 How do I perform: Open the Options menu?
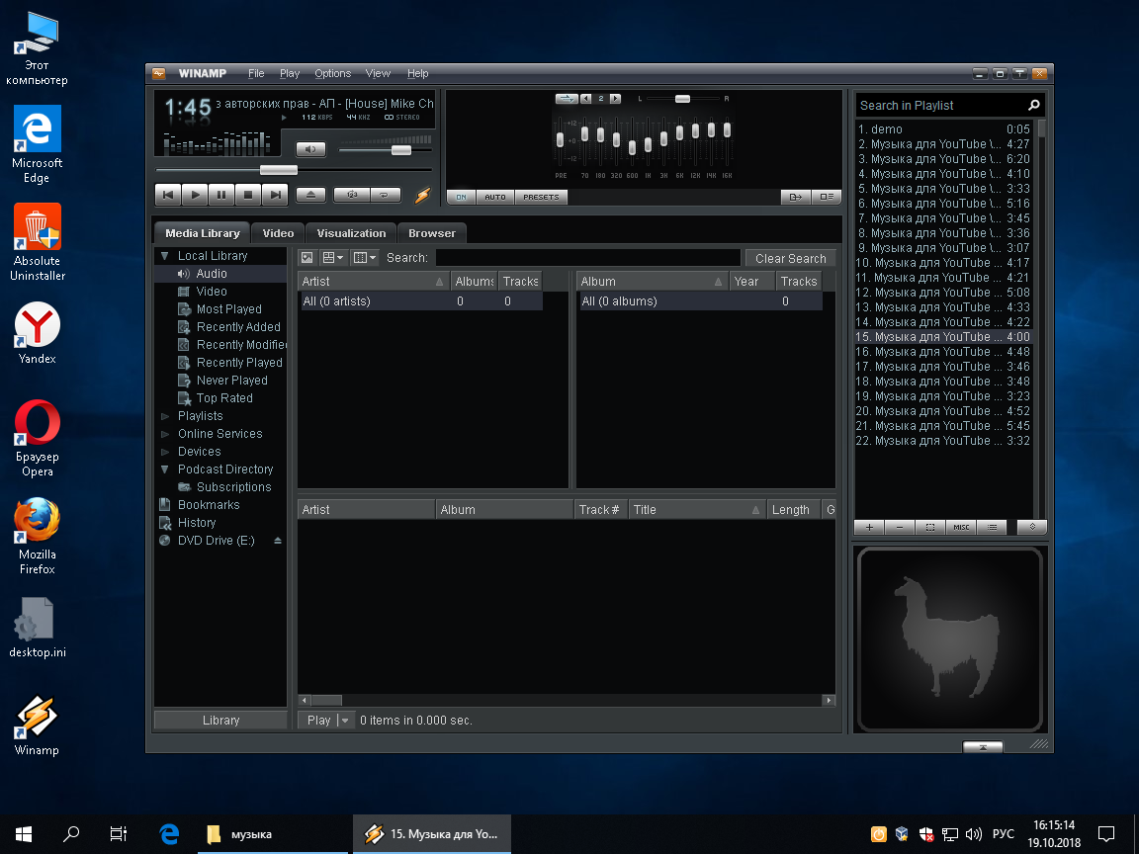[332, 73]
